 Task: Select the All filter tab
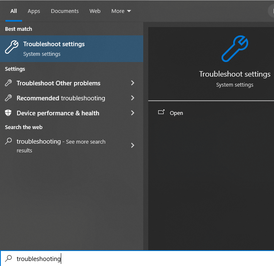tap(14, 11)
